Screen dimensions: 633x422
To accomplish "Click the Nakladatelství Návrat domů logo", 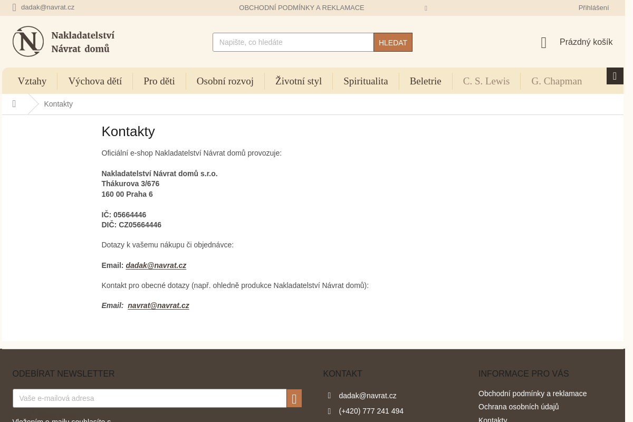I will click(x=63, y=42).
